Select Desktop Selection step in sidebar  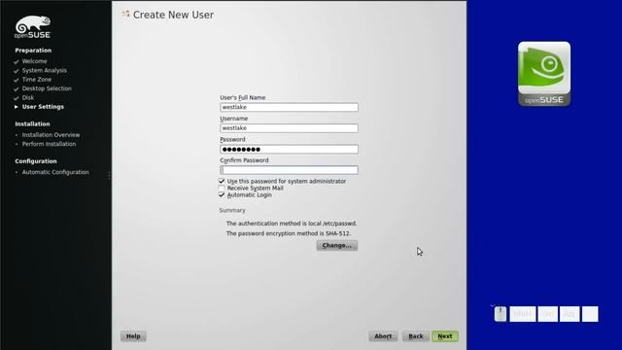coord(47,88)
